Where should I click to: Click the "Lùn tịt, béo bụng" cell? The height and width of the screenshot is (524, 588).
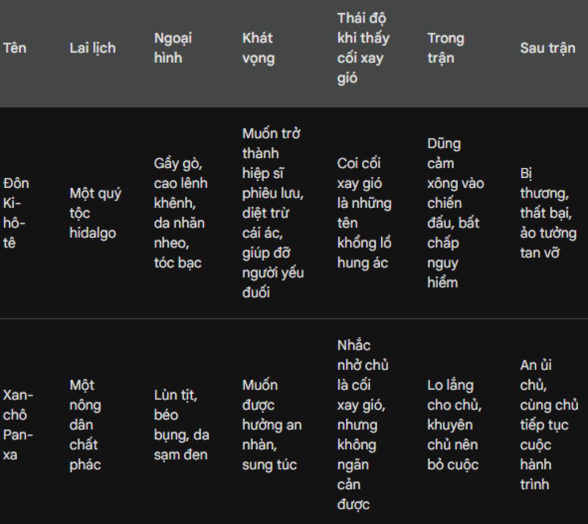pyautogui.click(x=181, y=425)
